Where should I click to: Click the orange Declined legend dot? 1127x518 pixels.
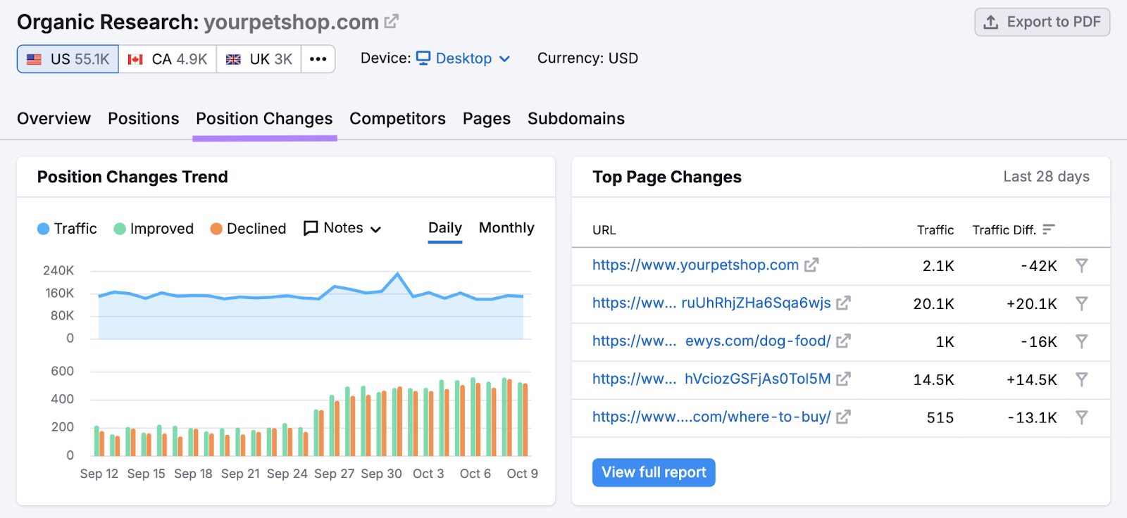(x=216, y=229)
